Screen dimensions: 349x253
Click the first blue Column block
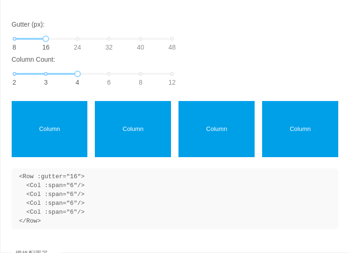(50, 129)
